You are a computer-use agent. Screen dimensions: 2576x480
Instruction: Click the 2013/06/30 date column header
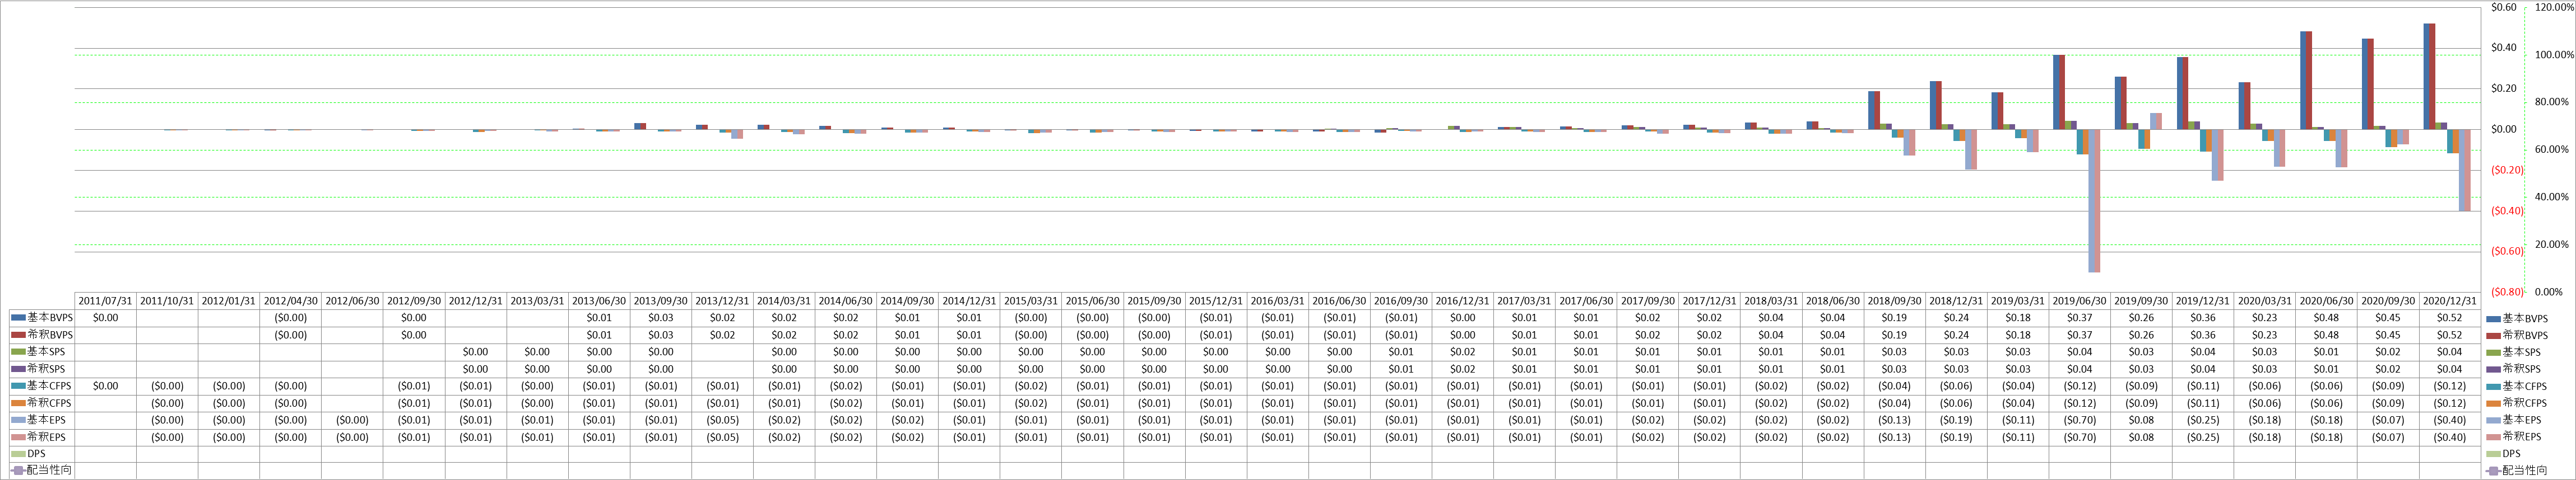tap(599, 300)
